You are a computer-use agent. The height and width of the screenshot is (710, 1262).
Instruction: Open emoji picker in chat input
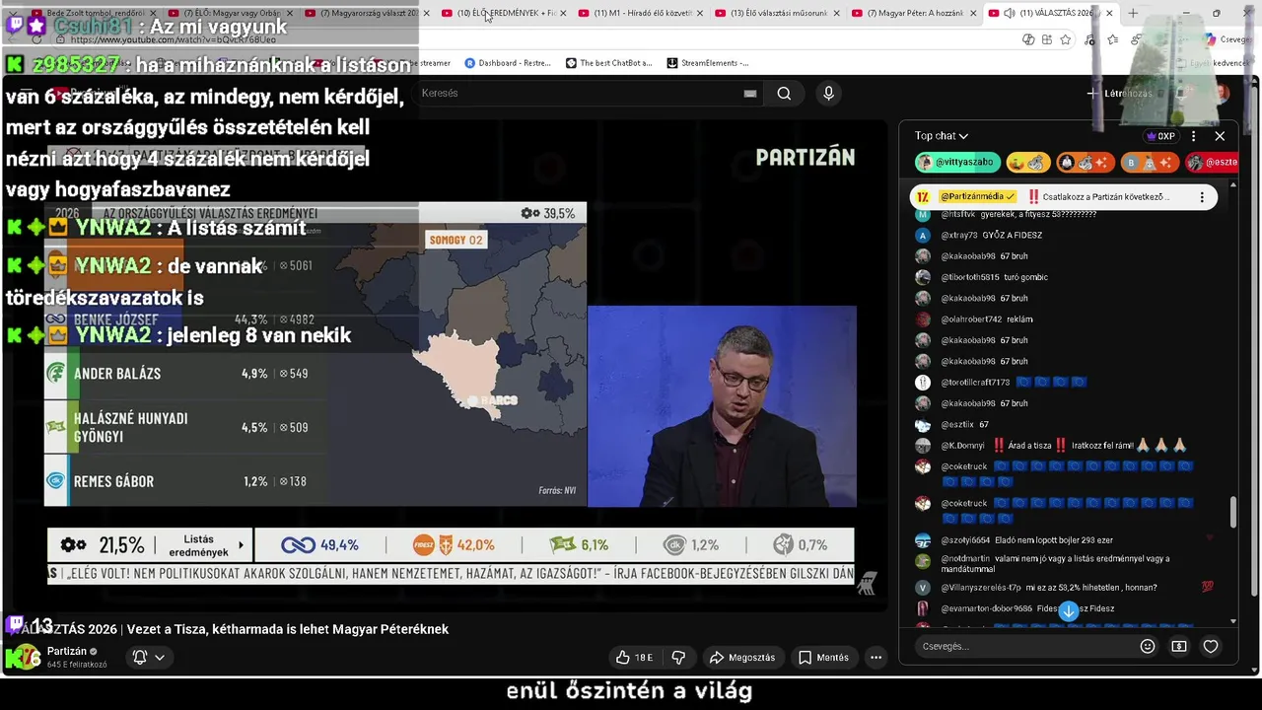click(x=1148, y=646)
